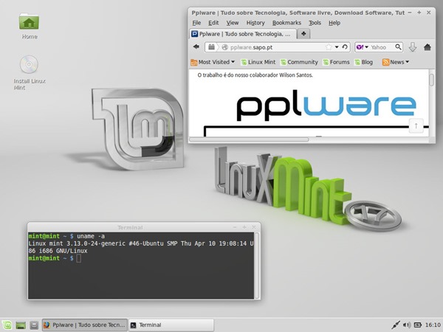
Task: Click the 'Wilson Santos' sentence on the page
Action: (255, 75)
